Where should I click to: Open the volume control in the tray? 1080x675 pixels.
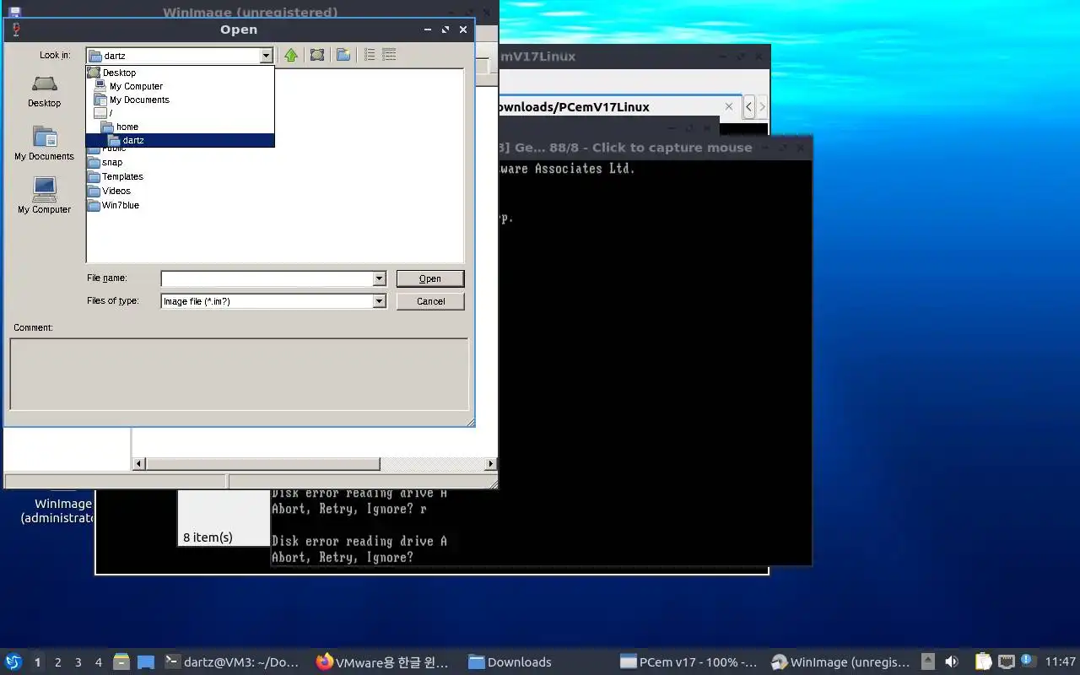pyautogui.click(x=952, y=661)
